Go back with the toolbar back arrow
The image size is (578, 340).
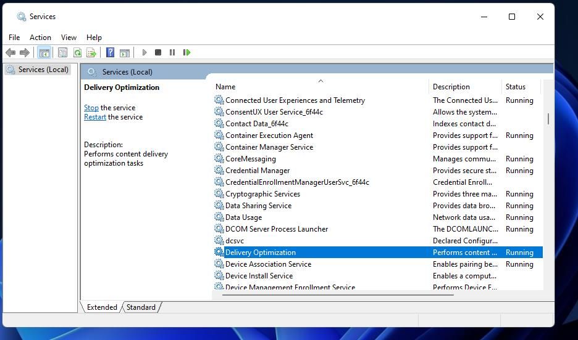[10, 52]
